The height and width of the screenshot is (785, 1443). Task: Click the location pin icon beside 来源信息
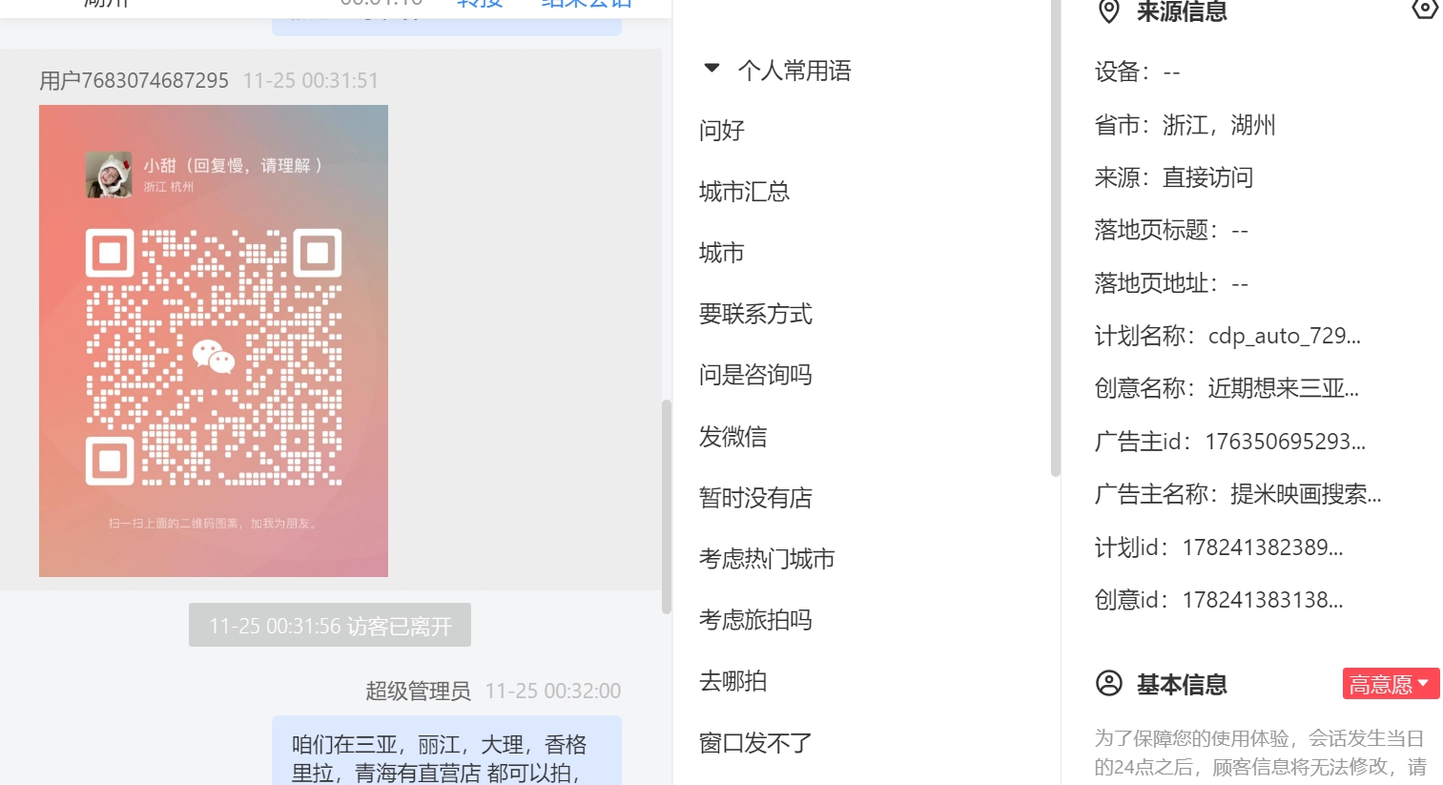(1108, 11)
